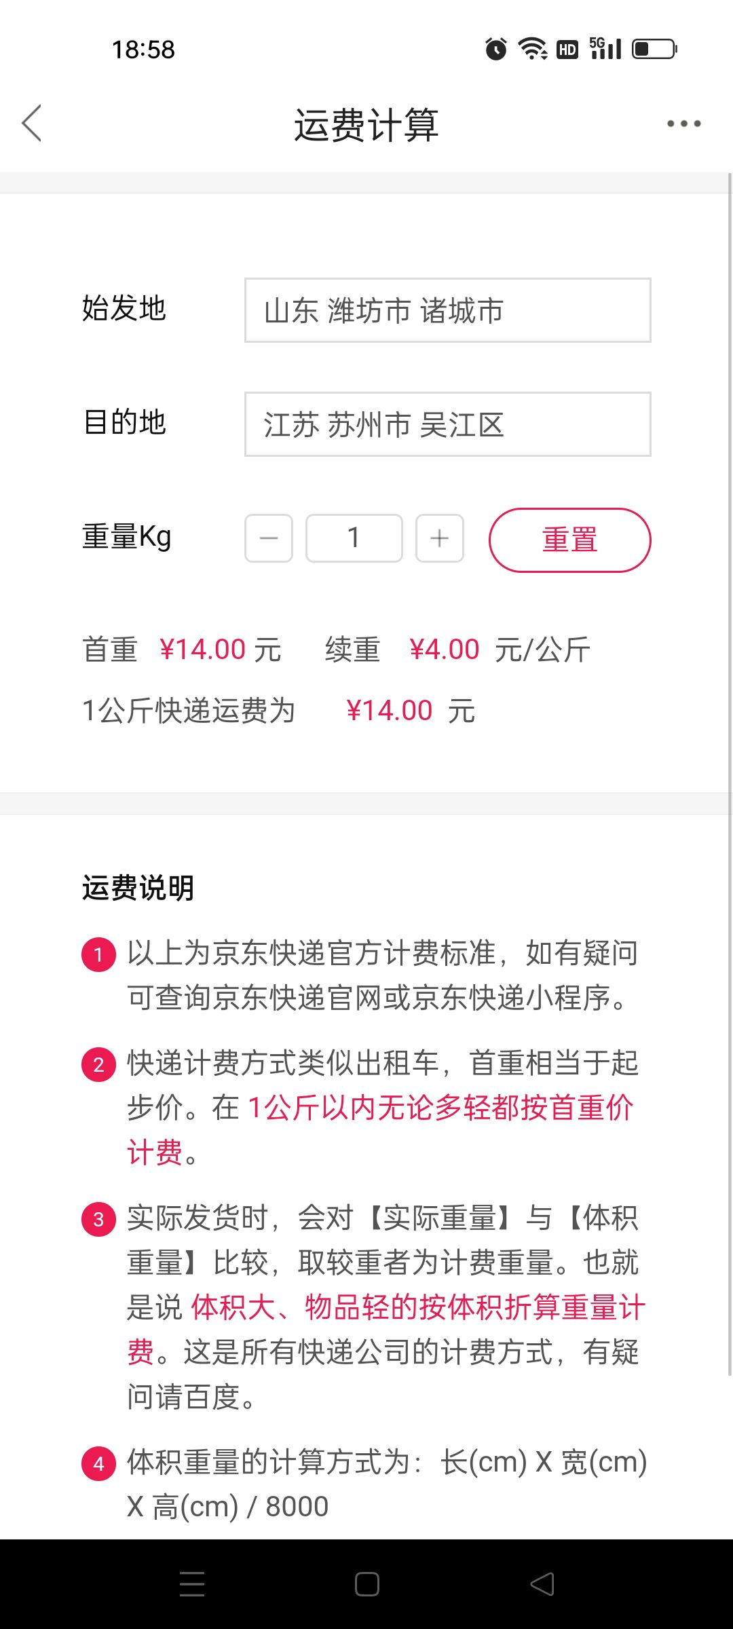Click the vertical scrollbar on right edge
Viewport: 733px width, 1629px height.
click(730, 774)
